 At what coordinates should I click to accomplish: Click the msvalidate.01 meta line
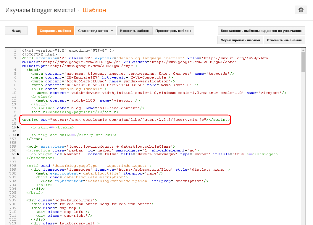[x=115, y=85]
